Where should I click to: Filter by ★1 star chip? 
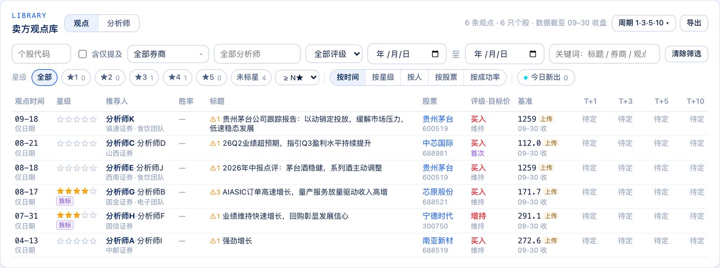click(x=76, y=77)
